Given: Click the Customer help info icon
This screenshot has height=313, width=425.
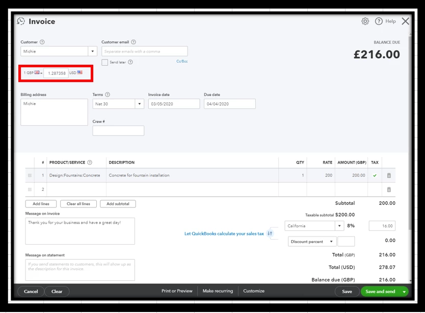Looking at the screenshot, I should pyautogui.click(x=42, y=42).
